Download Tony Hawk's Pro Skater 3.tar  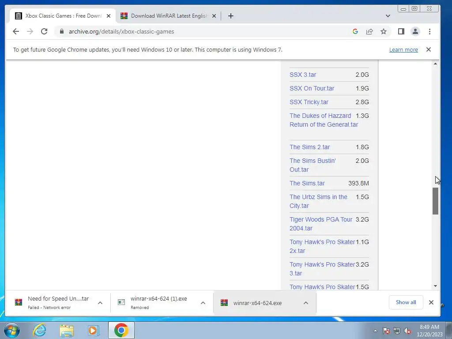(x=322, y=269)
